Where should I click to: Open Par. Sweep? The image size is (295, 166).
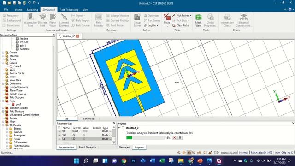(152, 20)
